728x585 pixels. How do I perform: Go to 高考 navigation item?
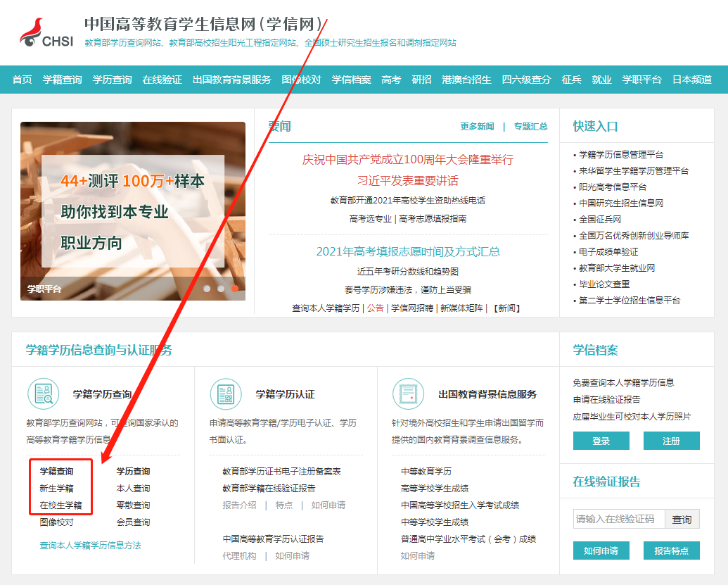[x=391, y=80]
